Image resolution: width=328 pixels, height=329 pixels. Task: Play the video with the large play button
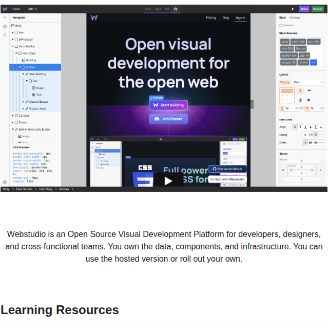168,180
